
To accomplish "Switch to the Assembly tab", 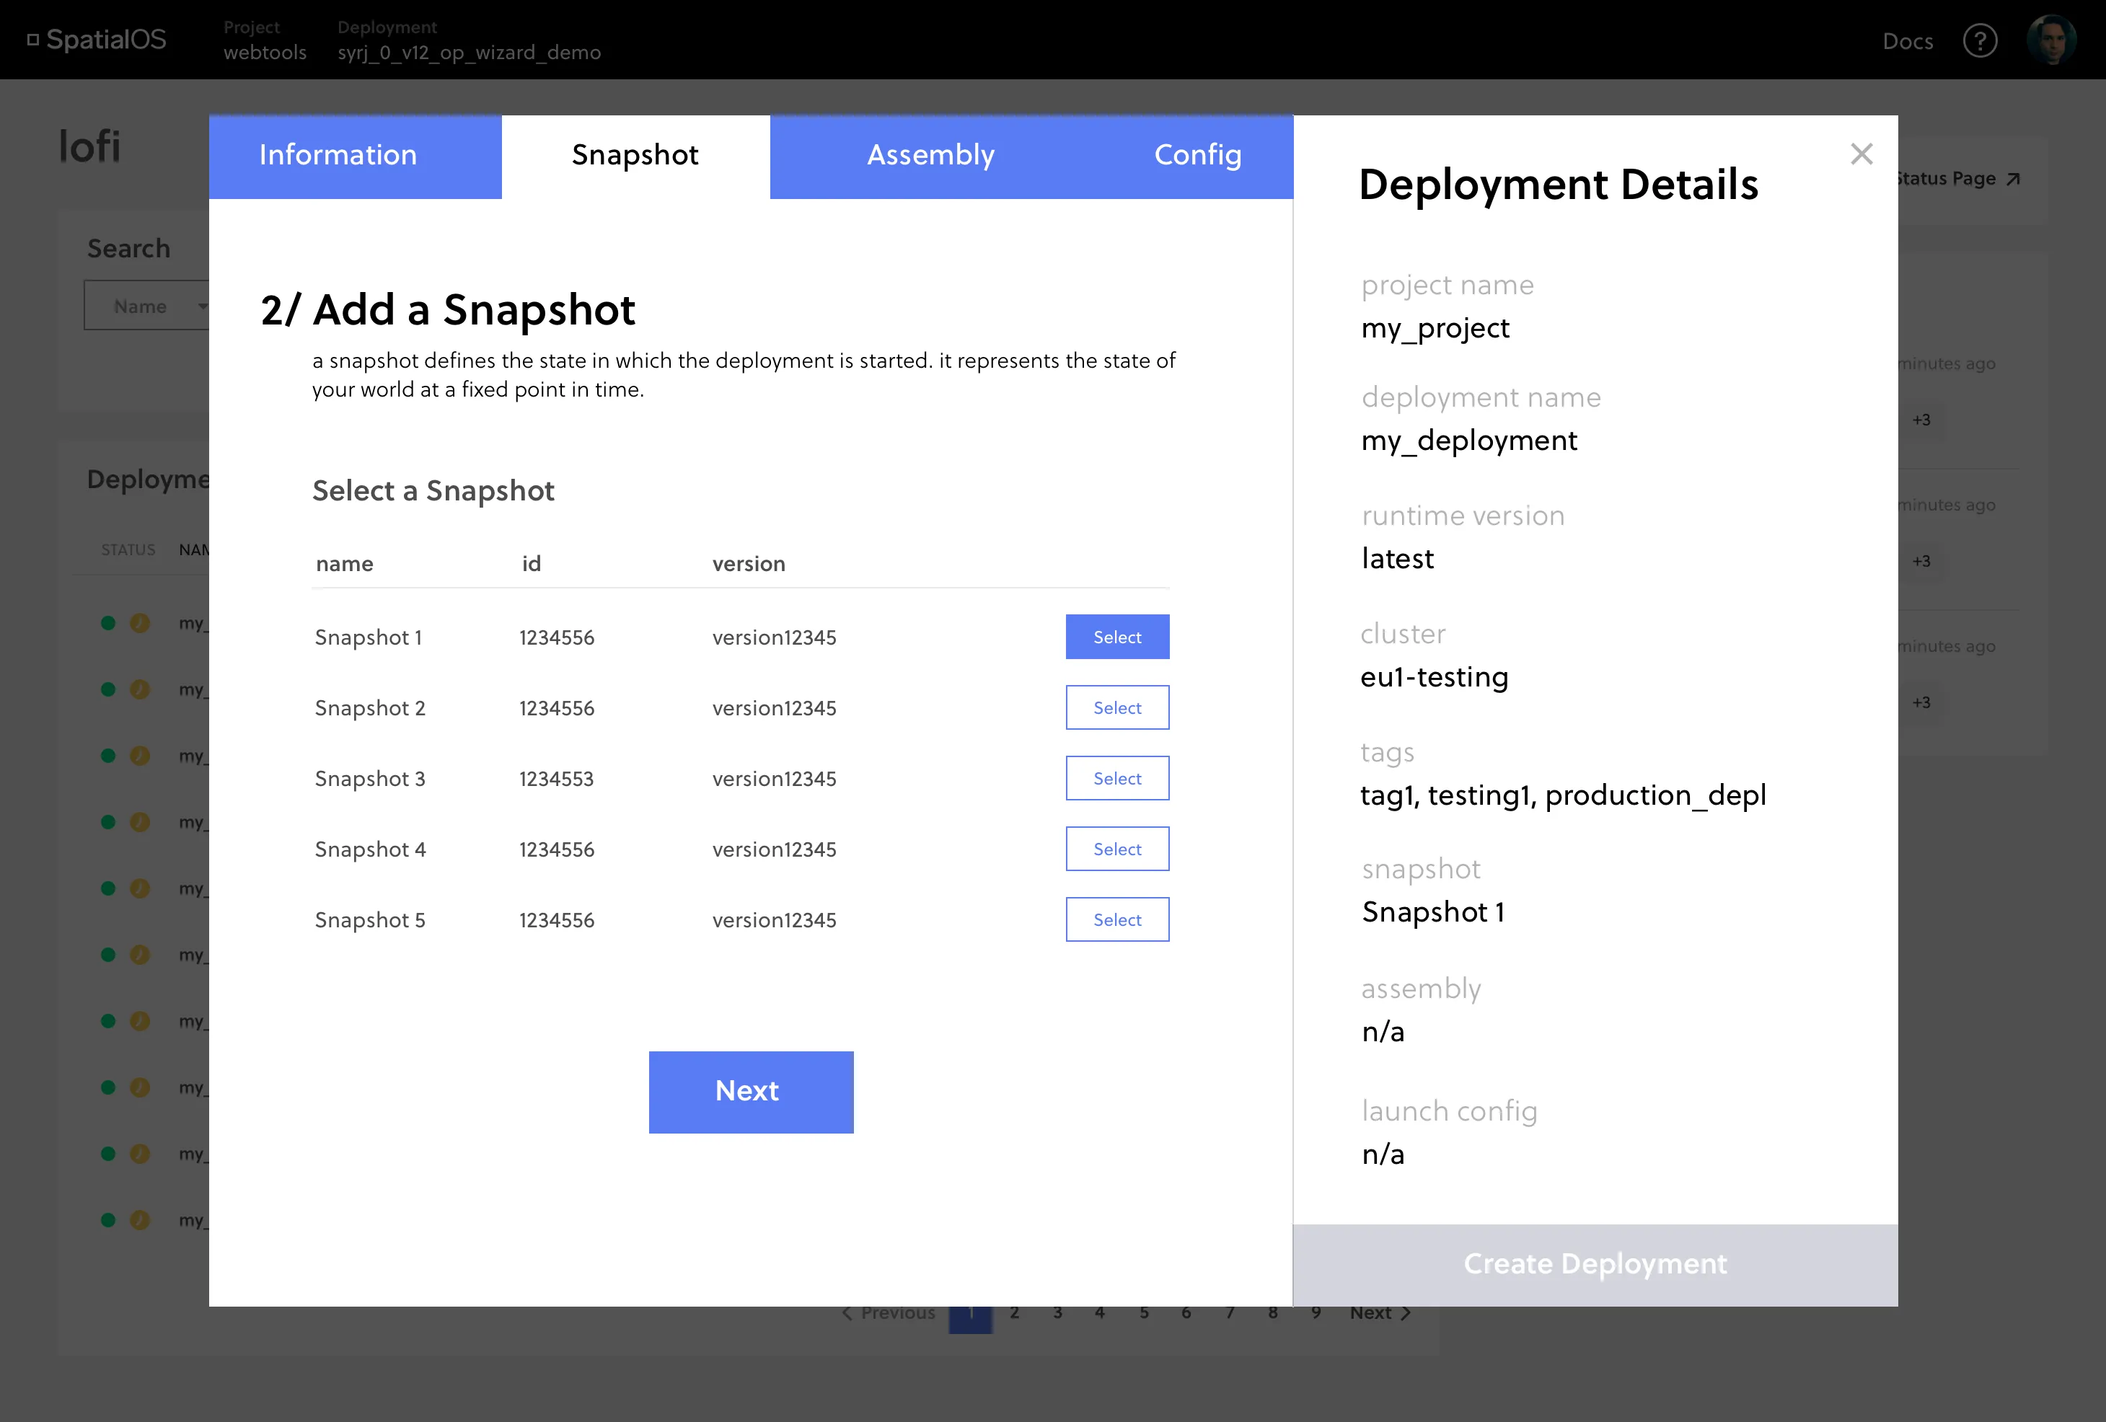I will [x=930, y=155].
